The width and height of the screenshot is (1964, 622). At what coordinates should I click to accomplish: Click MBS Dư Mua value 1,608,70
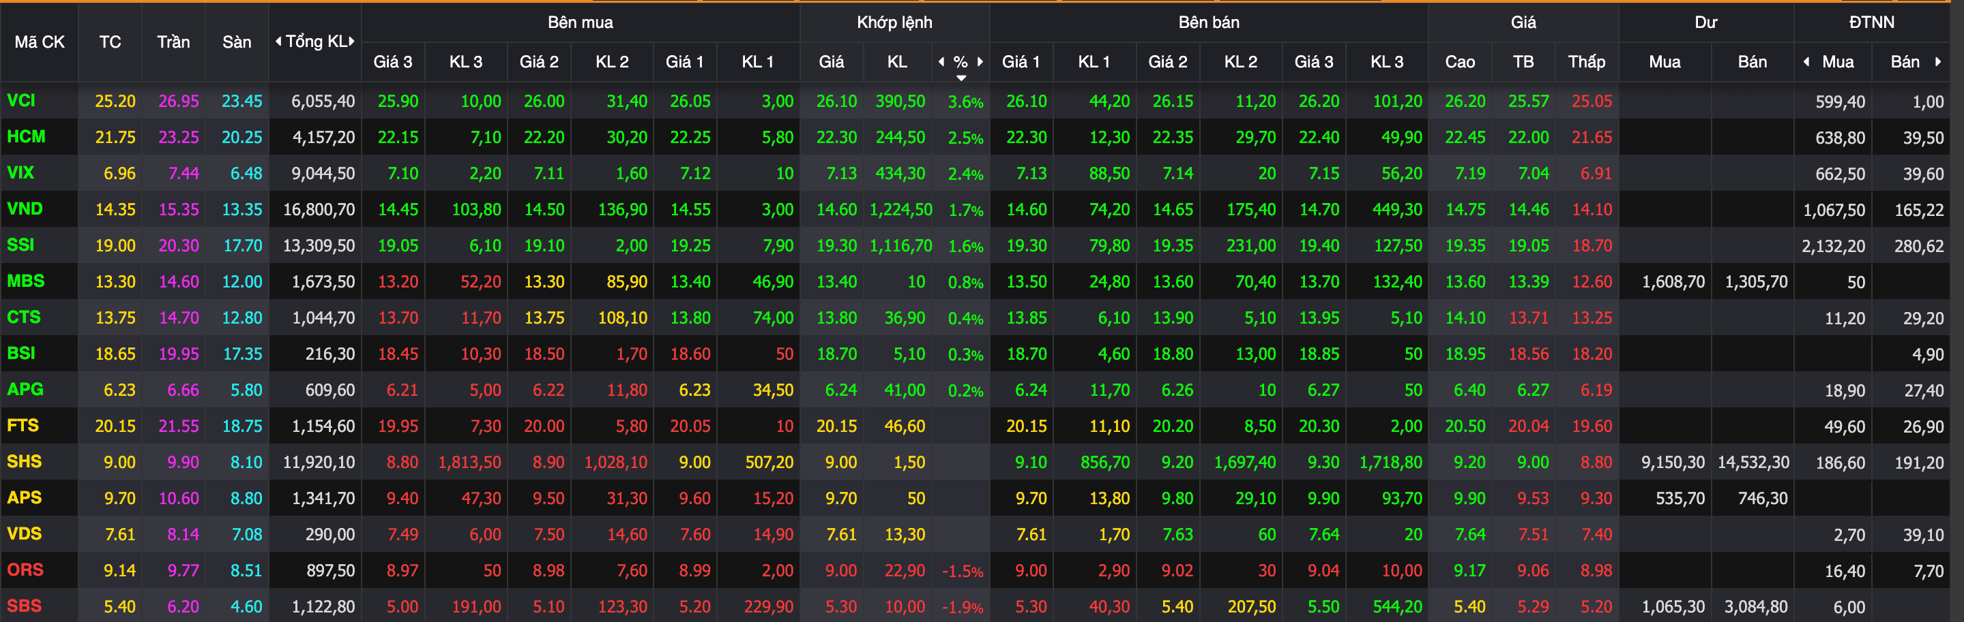point(1673,281)
